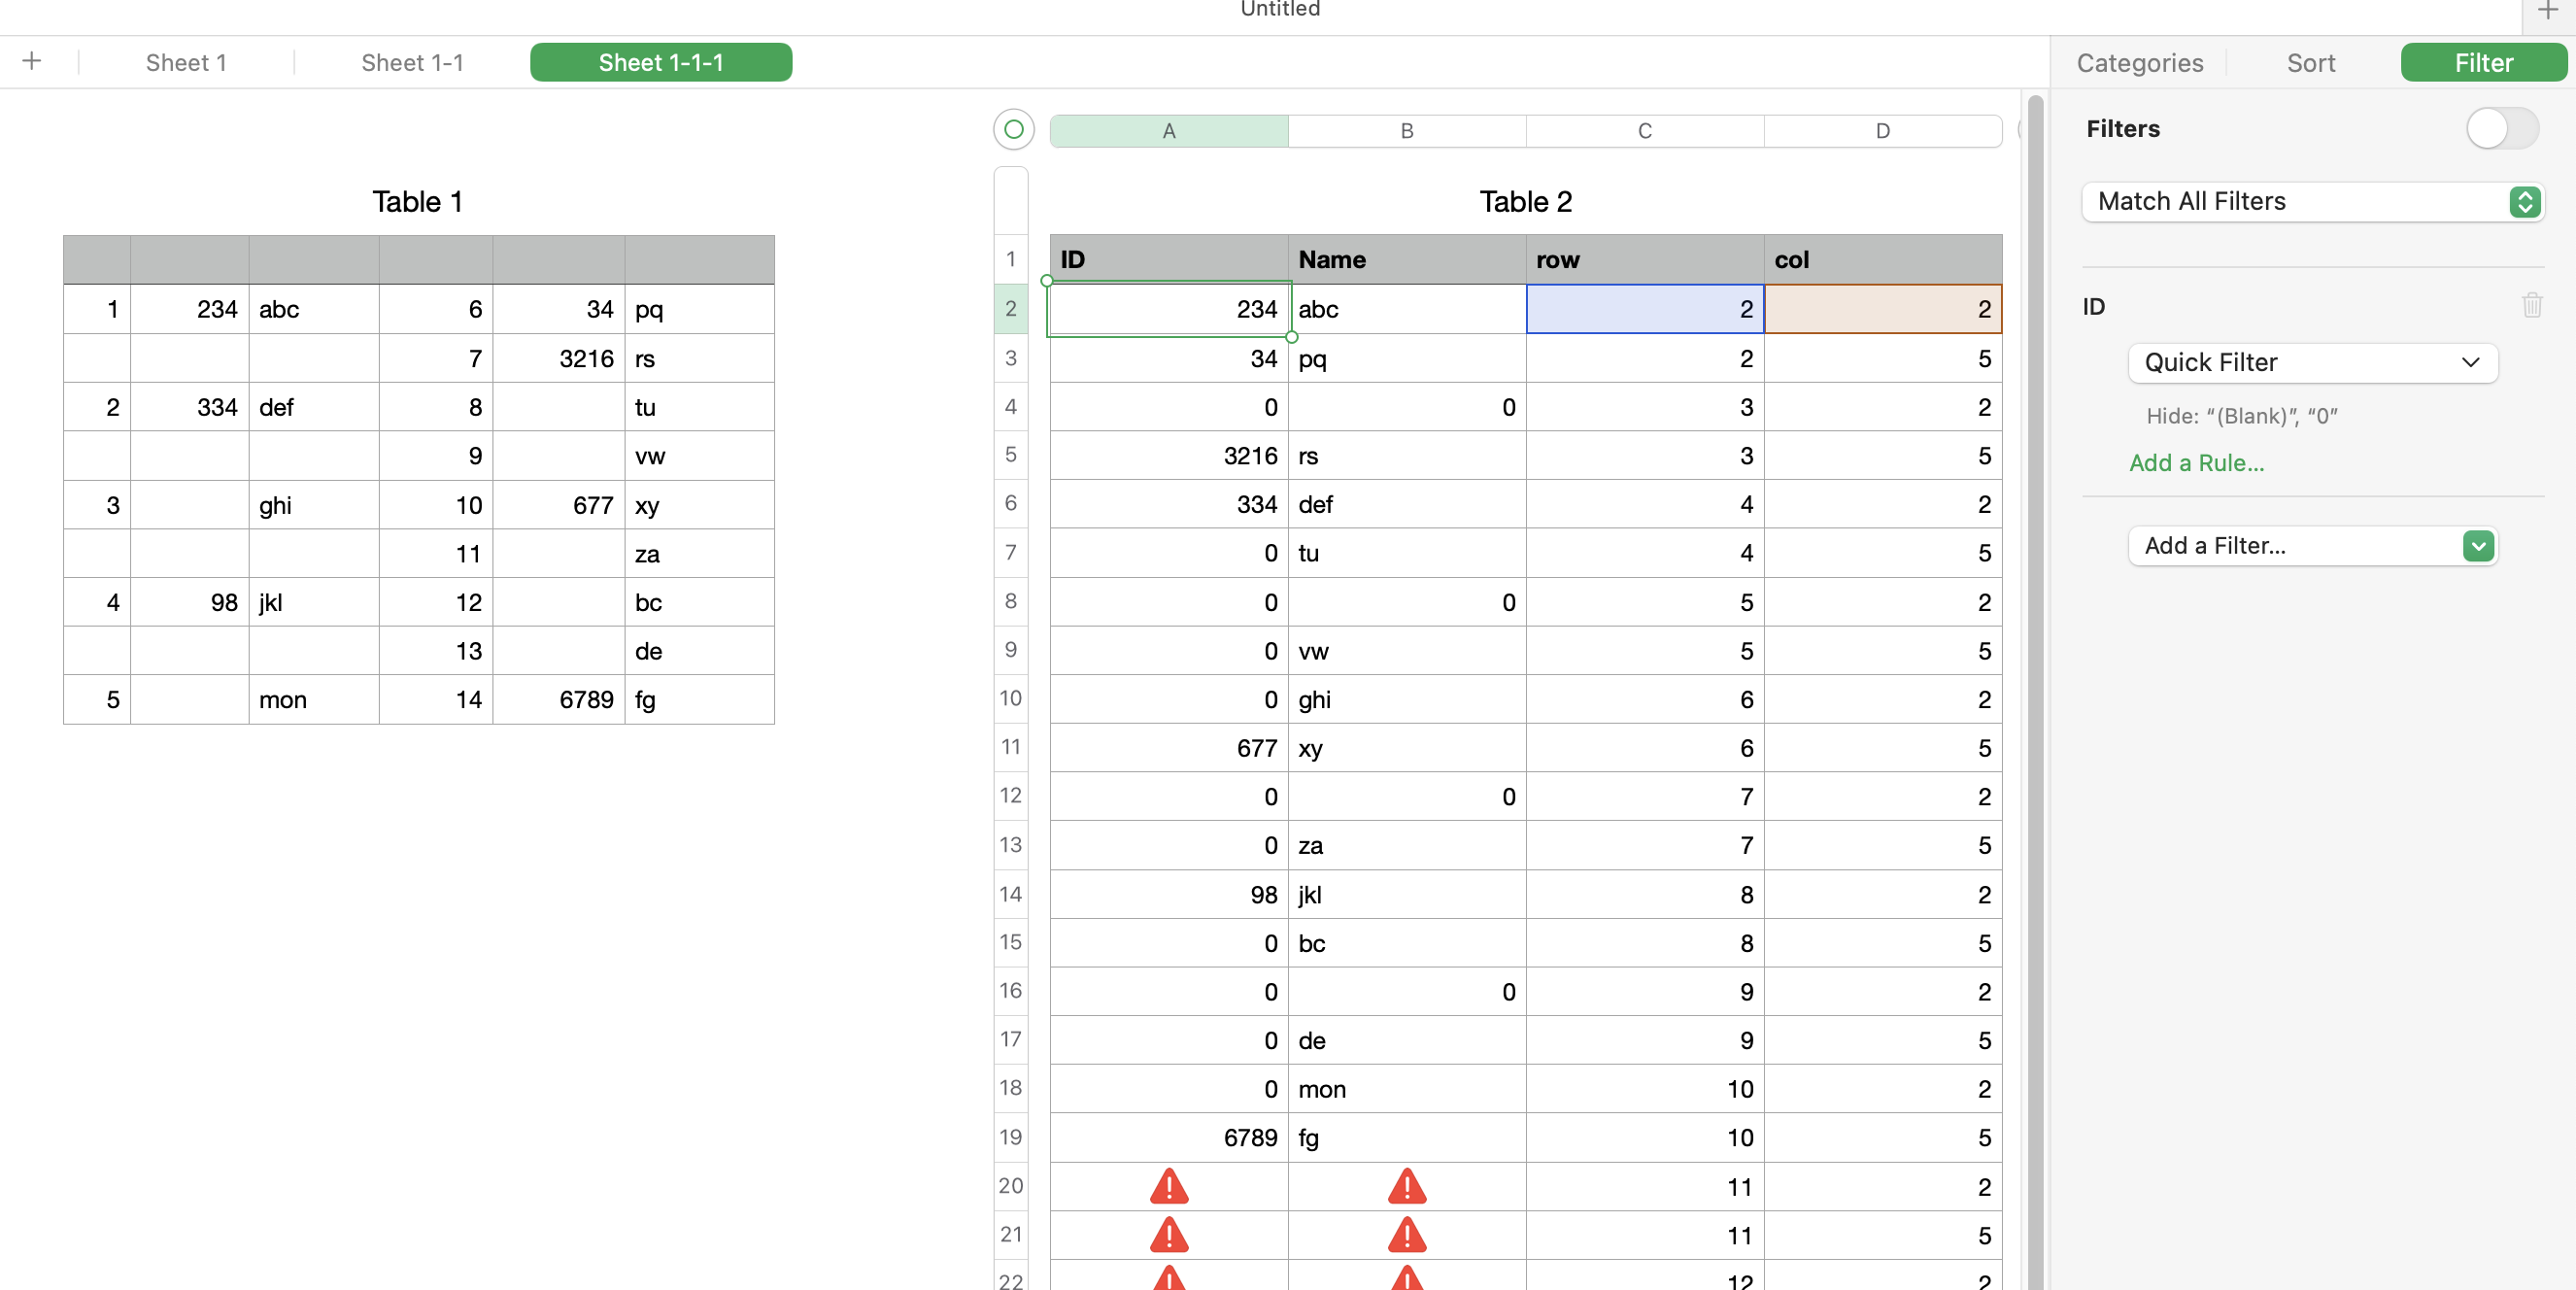The image size is (2576, 1290).
Task: Click the table select circle handle
Action: 1013,129
